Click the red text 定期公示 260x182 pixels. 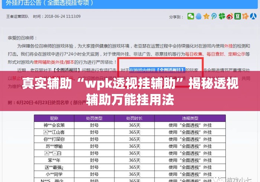(237, 54)
